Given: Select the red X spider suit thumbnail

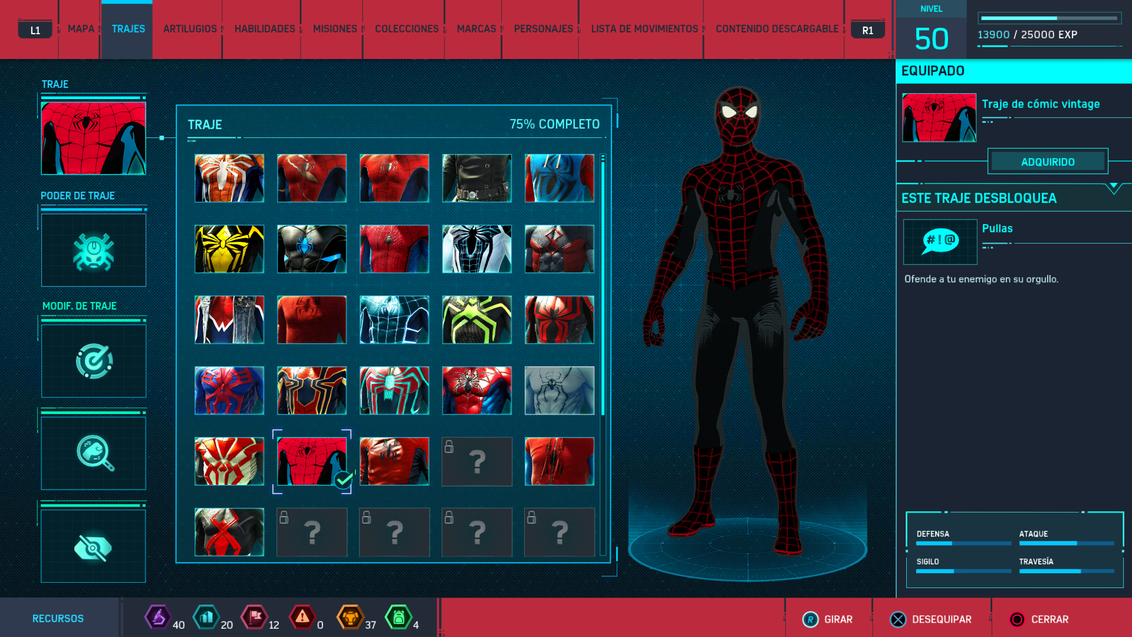Looking at the screenshot, I should coord(229,532).
